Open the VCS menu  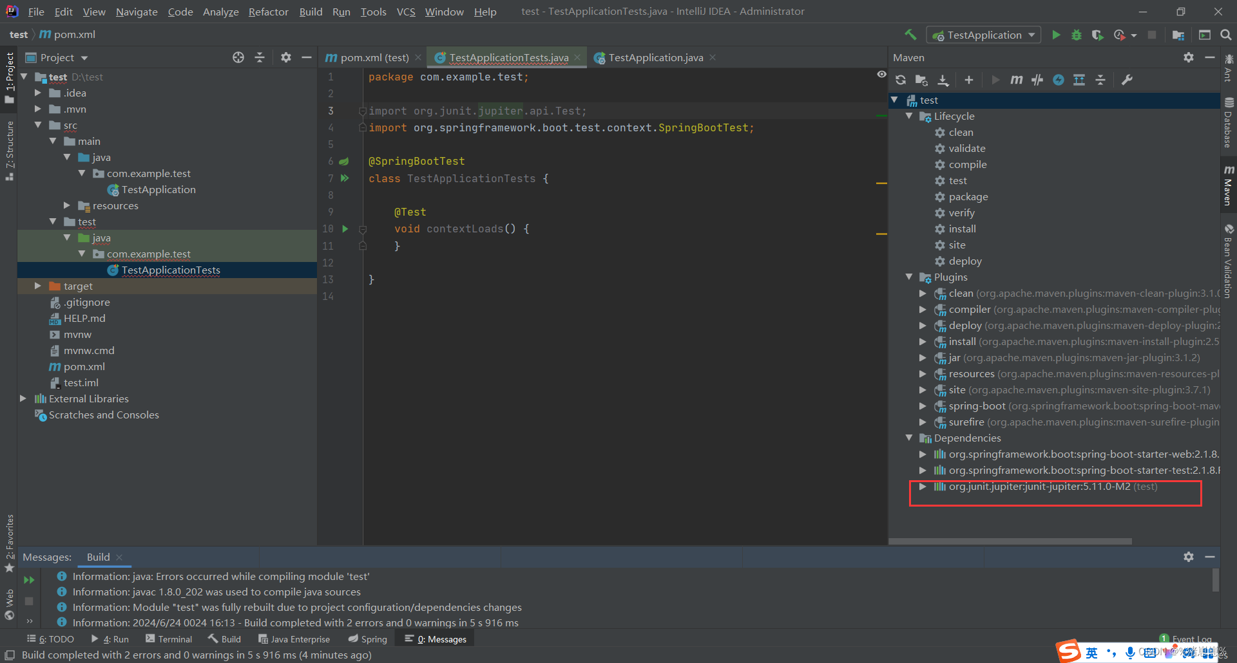pyautogui.click(x=406, y=12)
